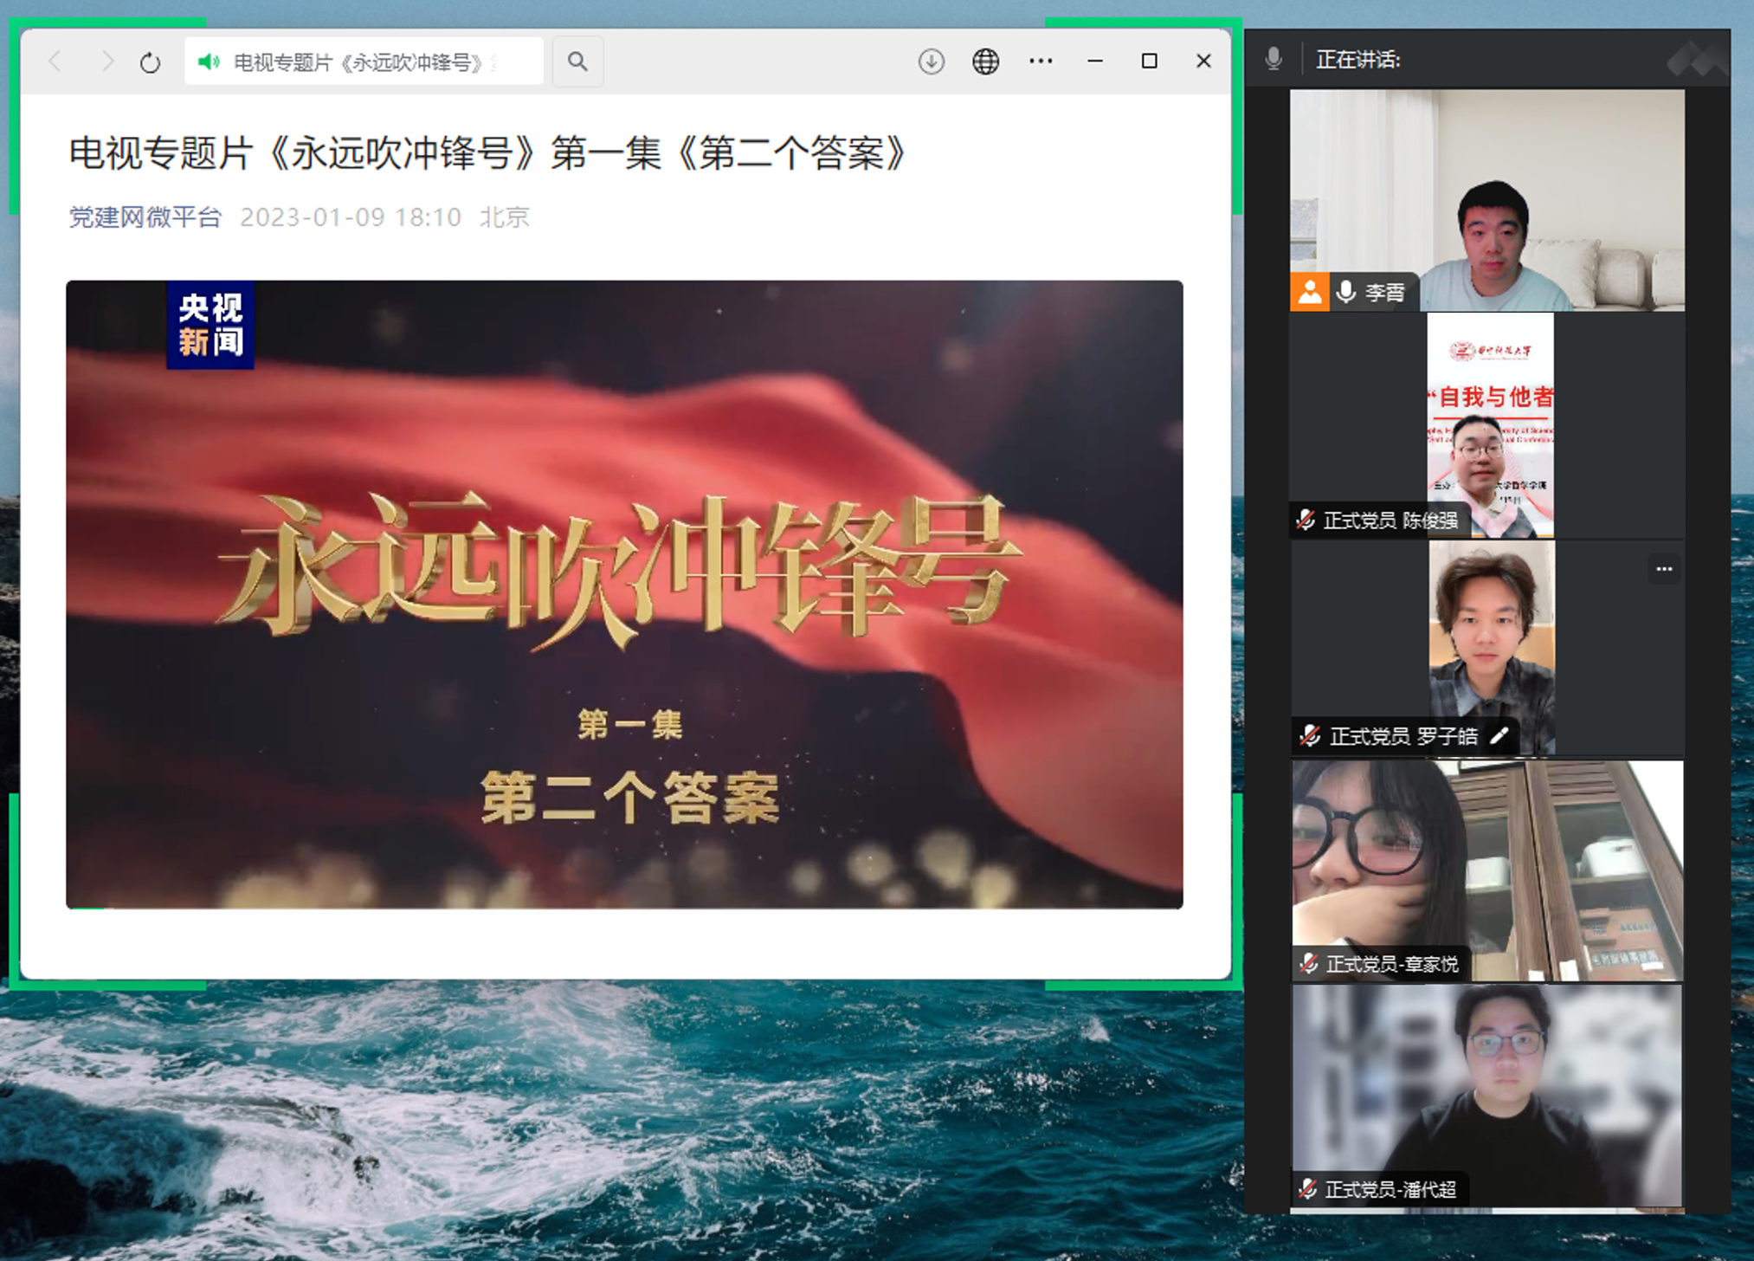Image resolution: width=1754 pixels, height=1261 pixels.
Task: Open the three-dots more menu
Action: (1041, 61)
